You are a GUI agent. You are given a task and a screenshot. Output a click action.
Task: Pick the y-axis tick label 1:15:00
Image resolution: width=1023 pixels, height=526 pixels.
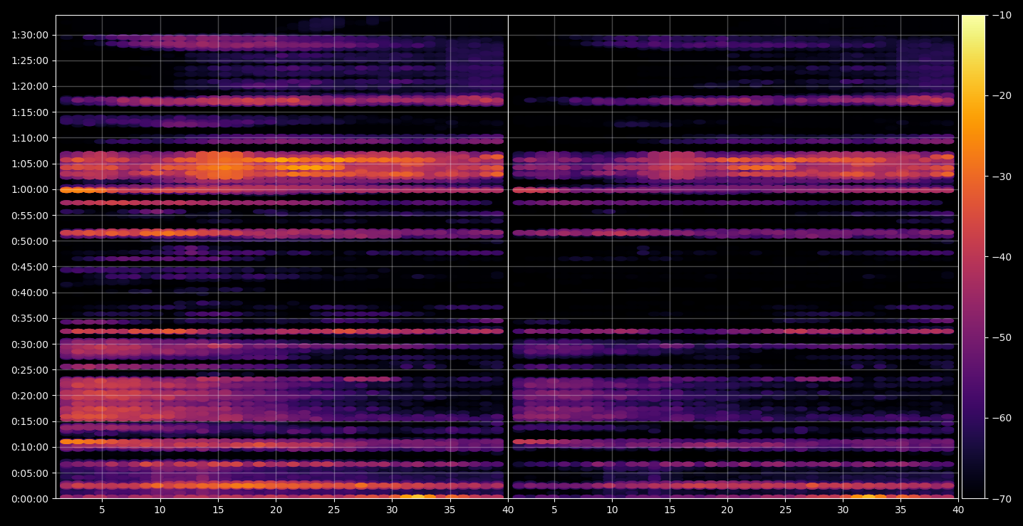point(29,112)
